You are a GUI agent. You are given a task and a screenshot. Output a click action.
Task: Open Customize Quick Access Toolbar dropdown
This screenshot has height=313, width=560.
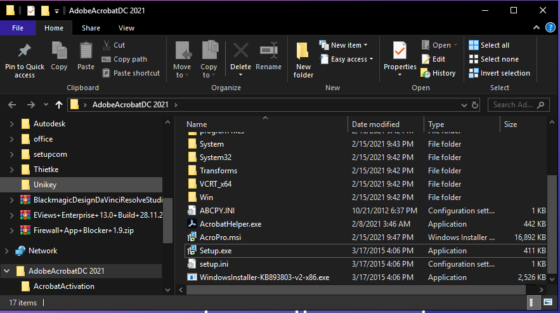[57, 11]
